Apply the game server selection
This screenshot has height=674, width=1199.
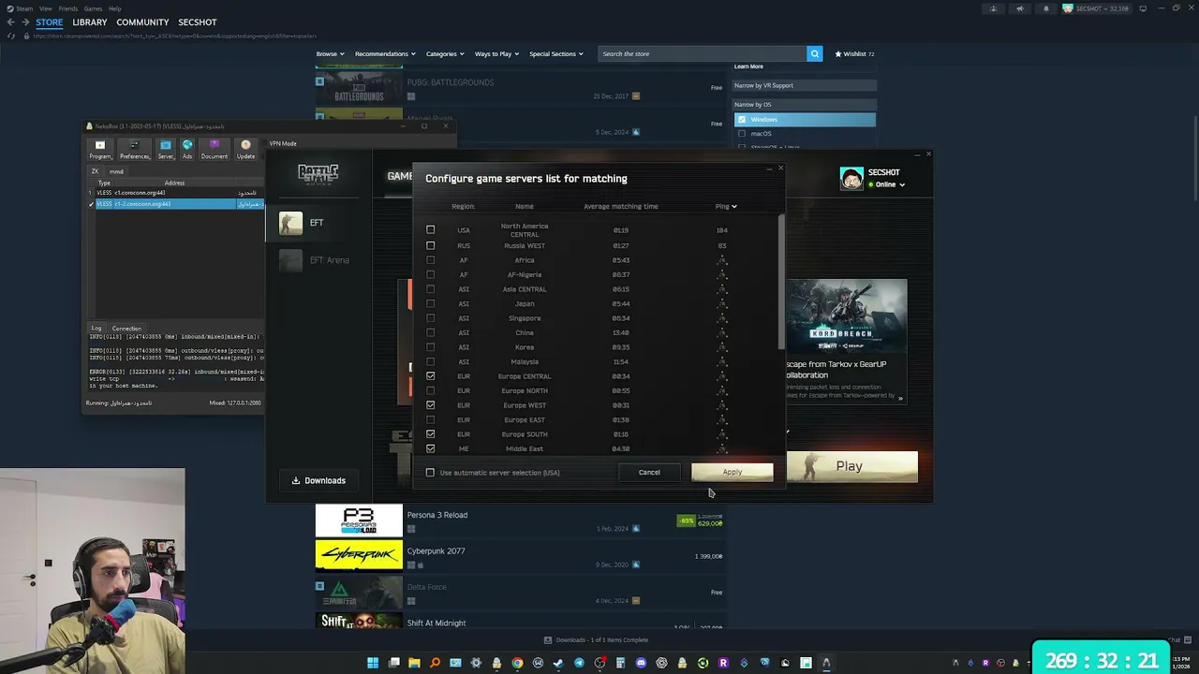tap(733, 472)
